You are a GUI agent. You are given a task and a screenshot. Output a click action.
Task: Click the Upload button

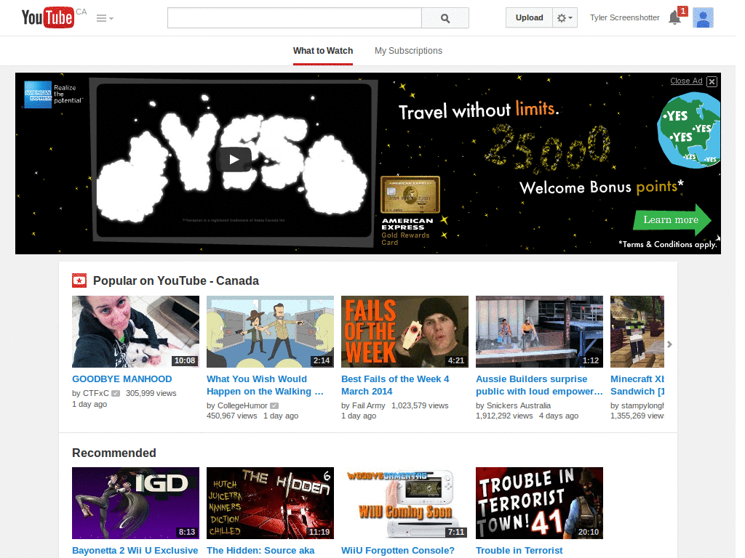click(x=530, y=17)
